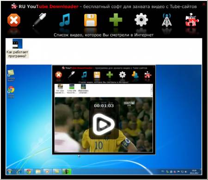Open the media player taskbar icon

47,172
